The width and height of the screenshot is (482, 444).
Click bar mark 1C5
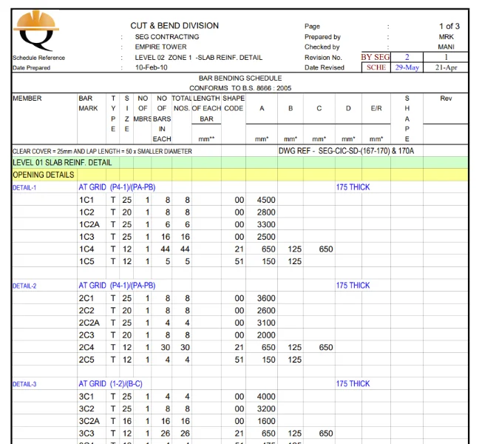(86, 261)
